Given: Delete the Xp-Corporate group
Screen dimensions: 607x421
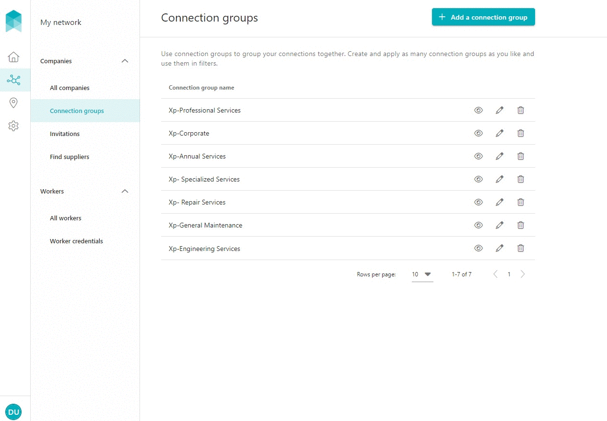Looking at the screenshot, I should pyautogui.click(x=521, y=133).
